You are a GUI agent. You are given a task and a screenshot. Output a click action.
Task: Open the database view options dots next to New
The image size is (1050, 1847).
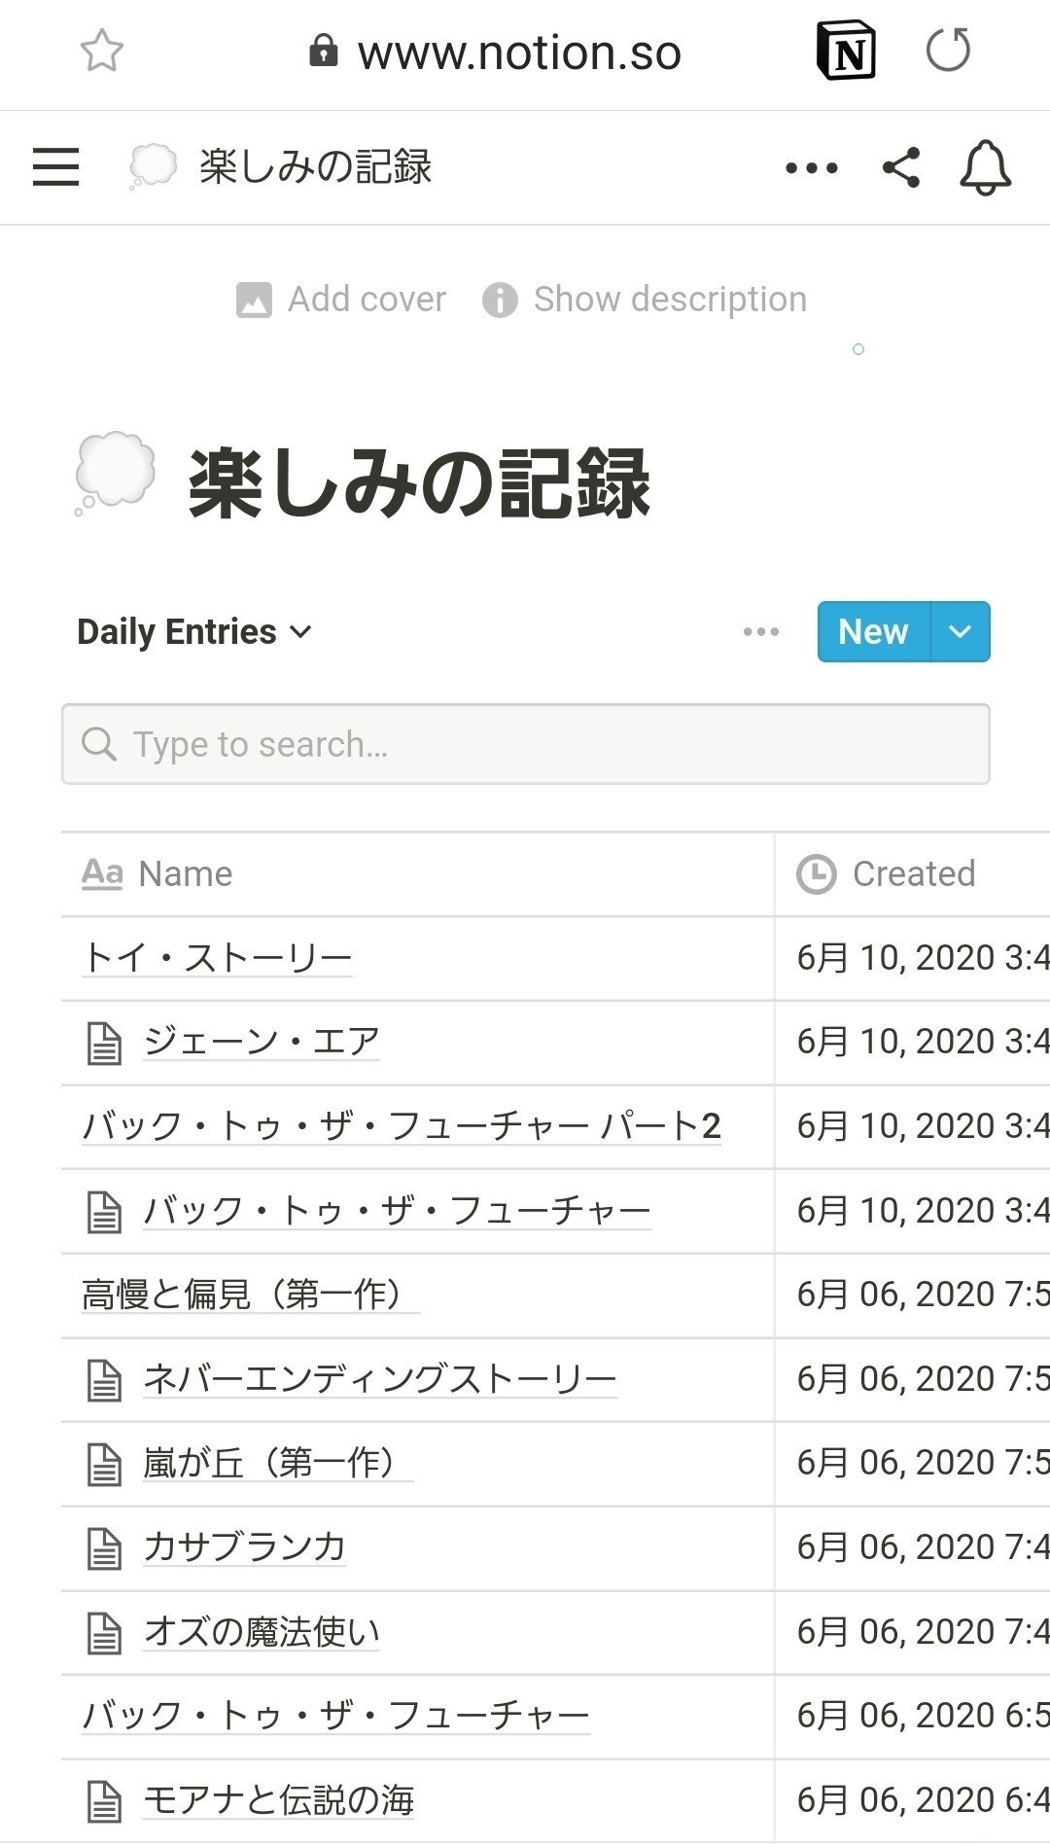coord(760,632)
